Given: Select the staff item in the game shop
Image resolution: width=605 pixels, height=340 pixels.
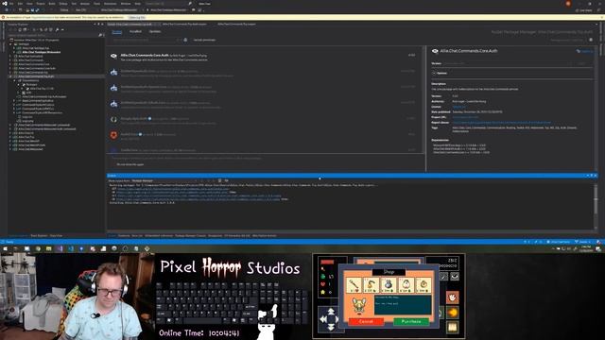Looking at the screenshot, I should click(354, 285).
